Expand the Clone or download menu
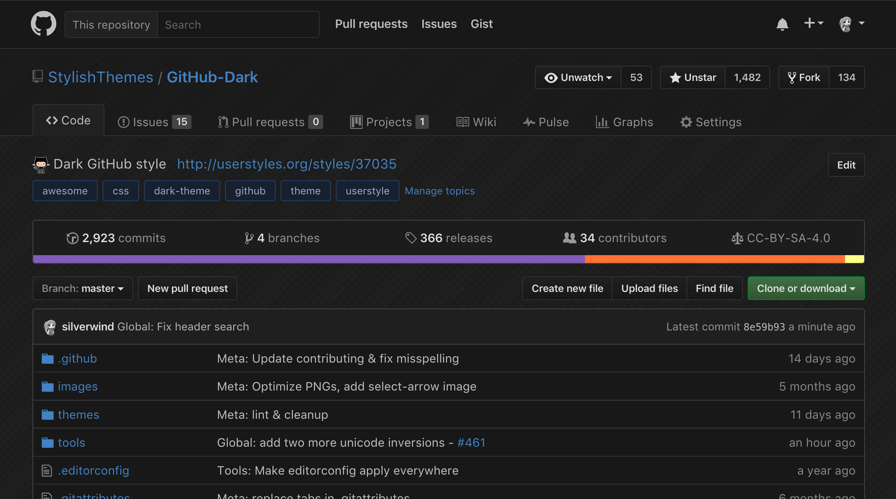The width and height of the screenshot is (896, 499). [806, 288]
